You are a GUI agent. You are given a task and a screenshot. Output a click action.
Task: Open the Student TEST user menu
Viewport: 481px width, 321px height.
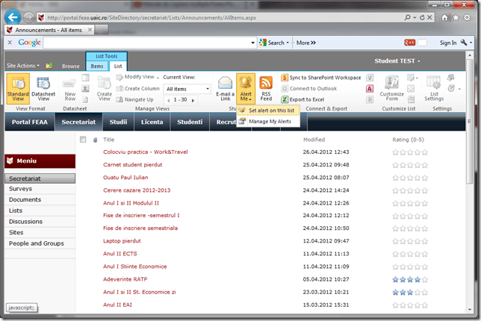397,60
